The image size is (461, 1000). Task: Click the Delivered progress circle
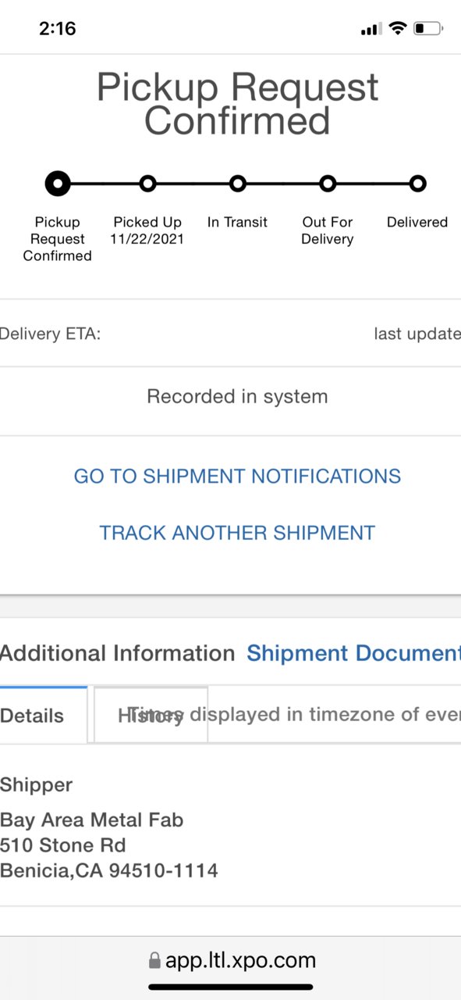pos(418,184)
